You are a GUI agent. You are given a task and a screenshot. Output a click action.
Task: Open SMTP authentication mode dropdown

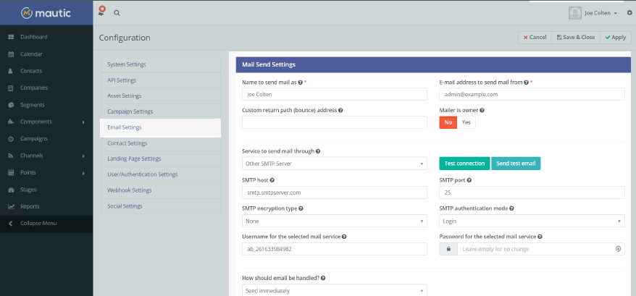point(532,221)
